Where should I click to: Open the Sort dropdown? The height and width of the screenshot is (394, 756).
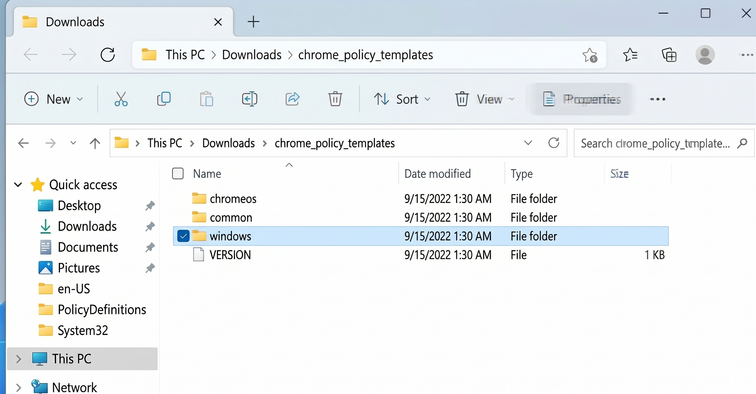click(x=402, y=99)
